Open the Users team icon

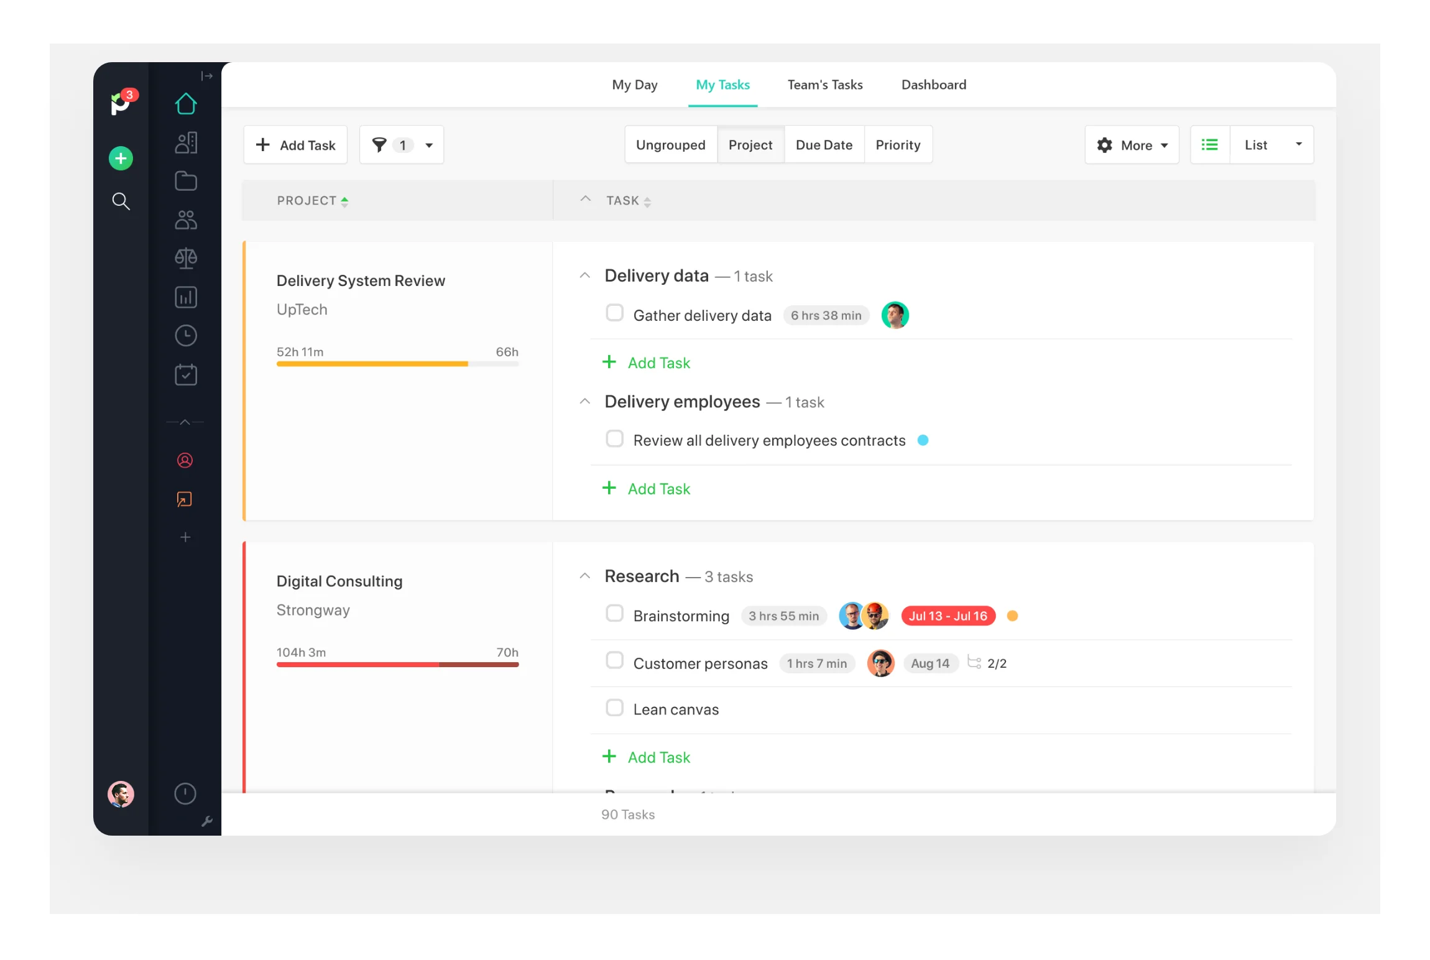tap(186, 220)
